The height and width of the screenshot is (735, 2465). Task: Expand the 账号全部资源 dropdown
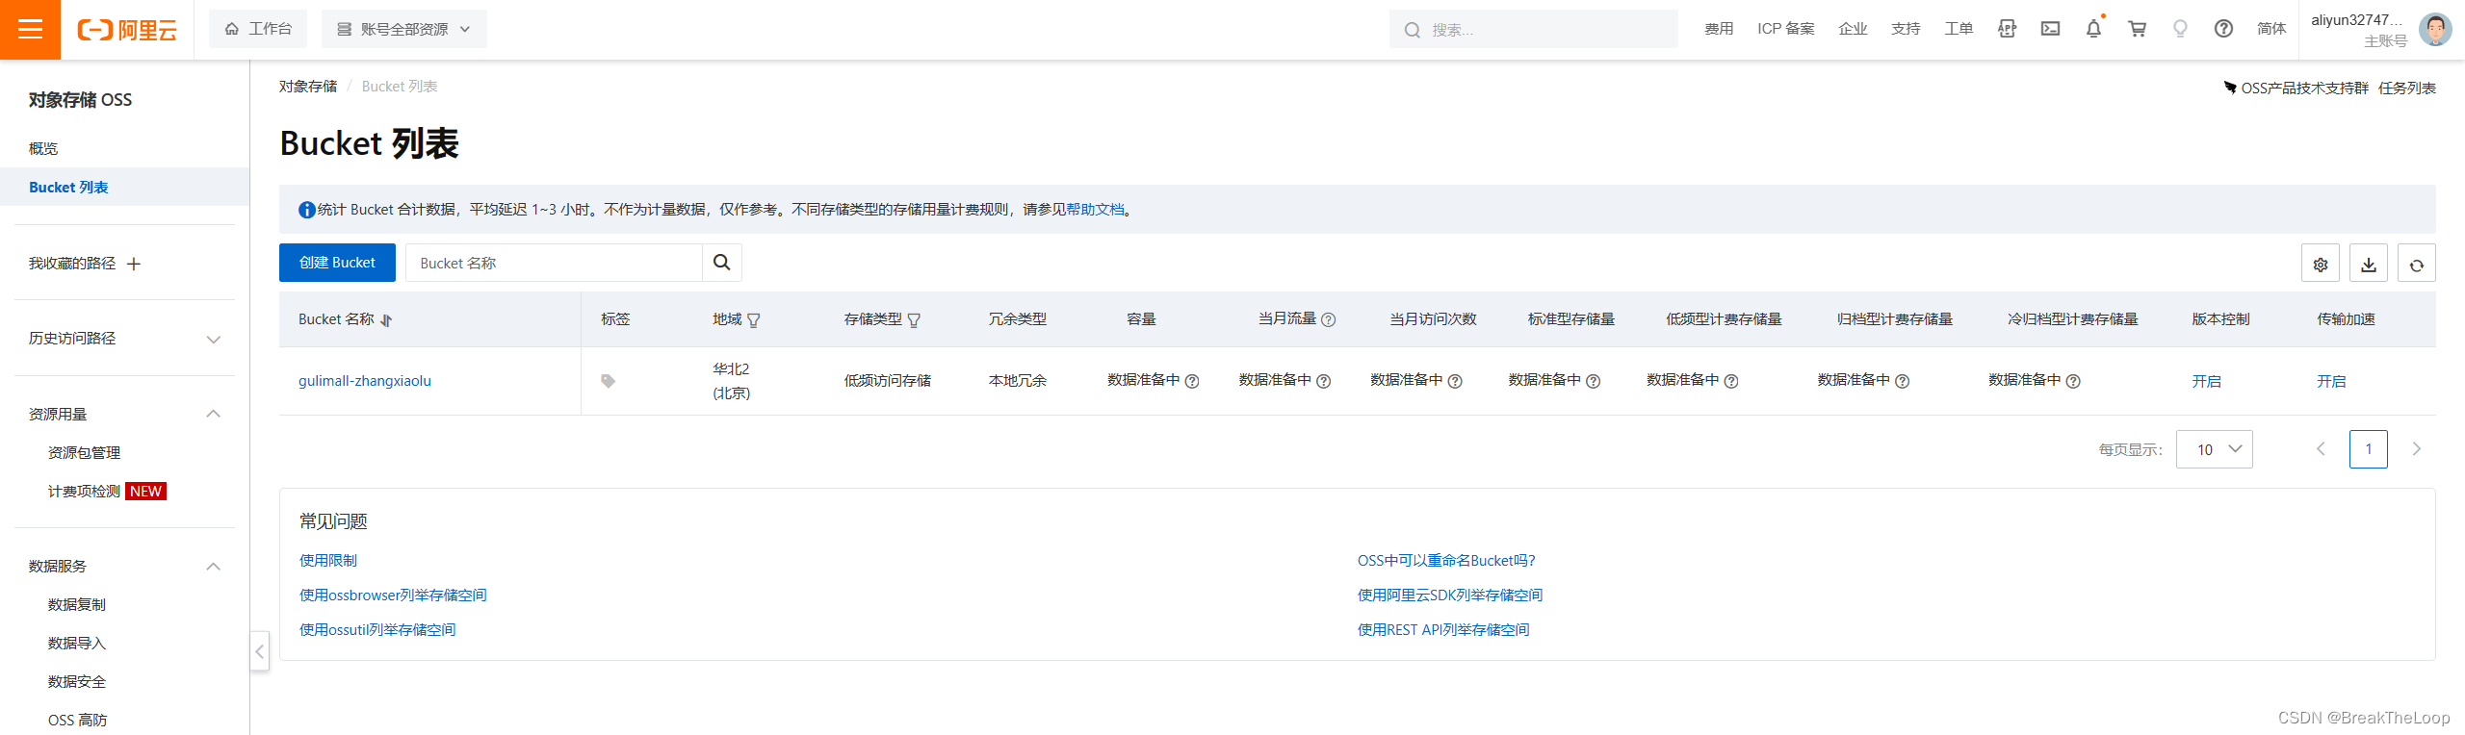pos(403,29)
